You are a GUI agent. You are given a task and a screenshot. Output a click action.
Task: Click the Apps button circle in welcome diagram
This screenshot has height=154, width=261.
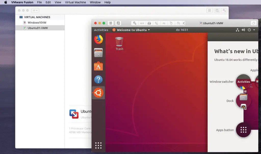pos(243,130)
